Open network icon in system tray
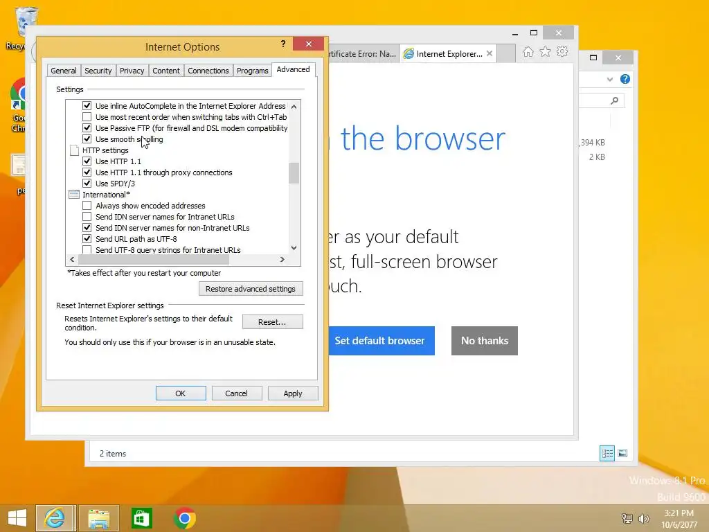Viewport: 709px width, 532px height. [627, 518]
